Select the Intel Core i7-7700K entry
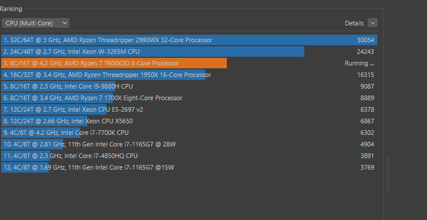Image resolution: width=427 pixels, height=220 pixels. (189, 133)
